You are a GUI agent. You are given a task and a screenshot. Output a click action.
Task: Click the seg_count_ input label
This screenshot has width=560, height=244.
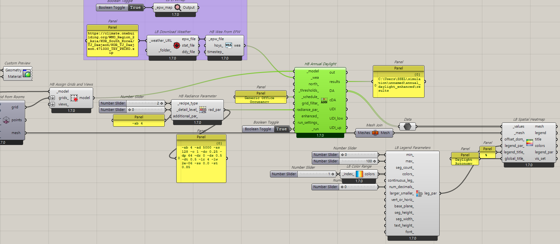[x=405, y=168]
